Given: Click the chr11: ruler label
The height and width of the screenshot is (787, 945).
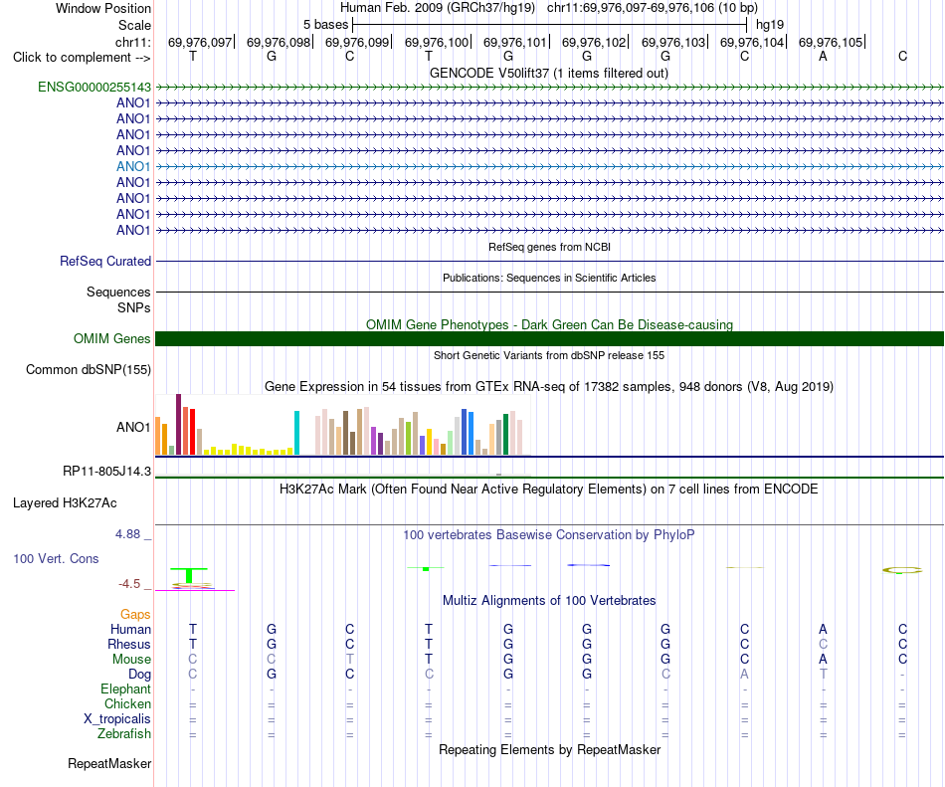Looking at the screenshot, I should pyautogui.click(x=132, y=42).
